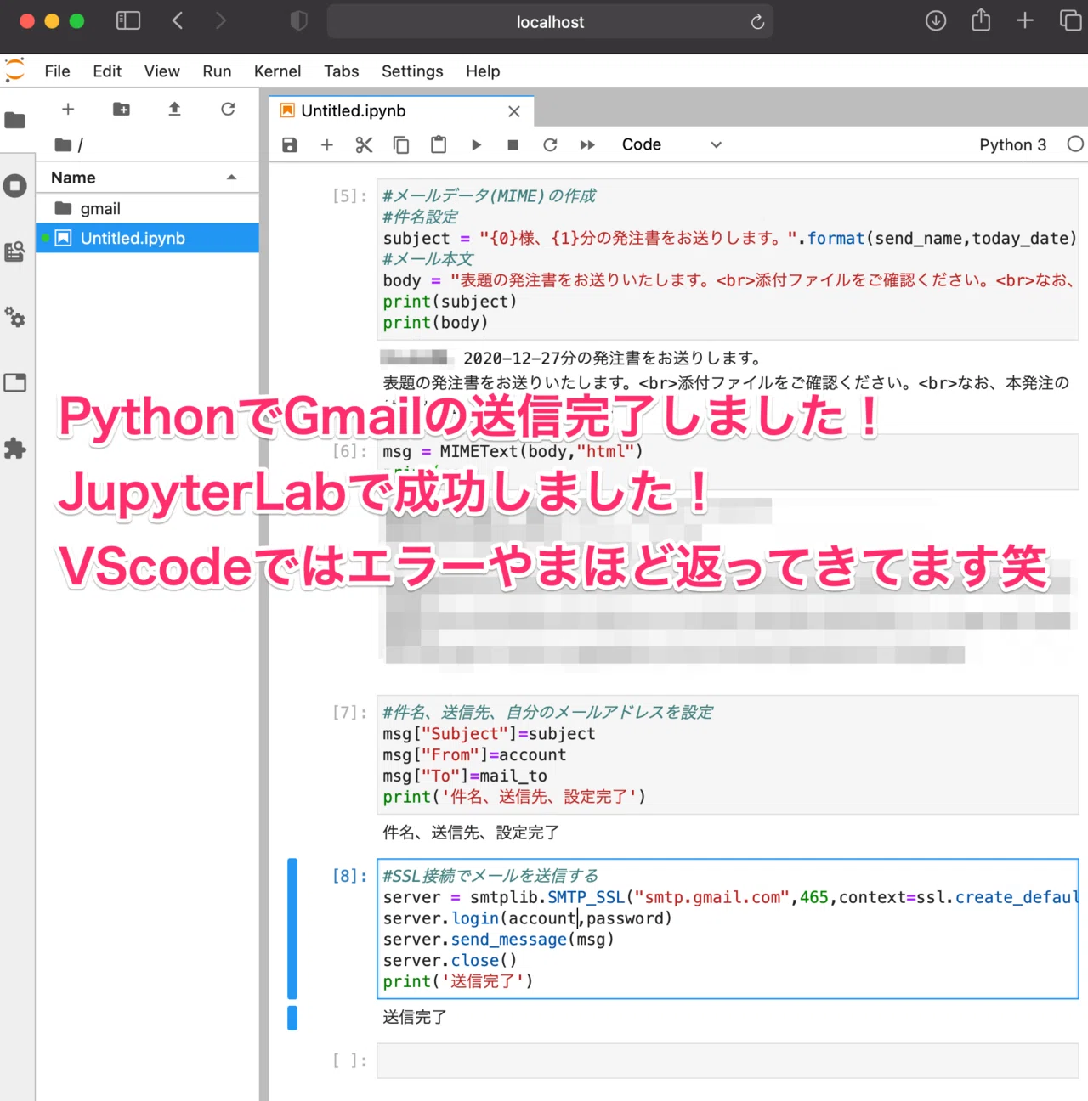Open the File menu
The height and width of the screenshot is (1101, 1088).
(x=57, y=71)
